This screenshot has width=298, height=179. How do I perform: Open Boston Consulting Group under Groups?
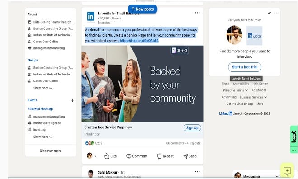(x=51, y=68)
